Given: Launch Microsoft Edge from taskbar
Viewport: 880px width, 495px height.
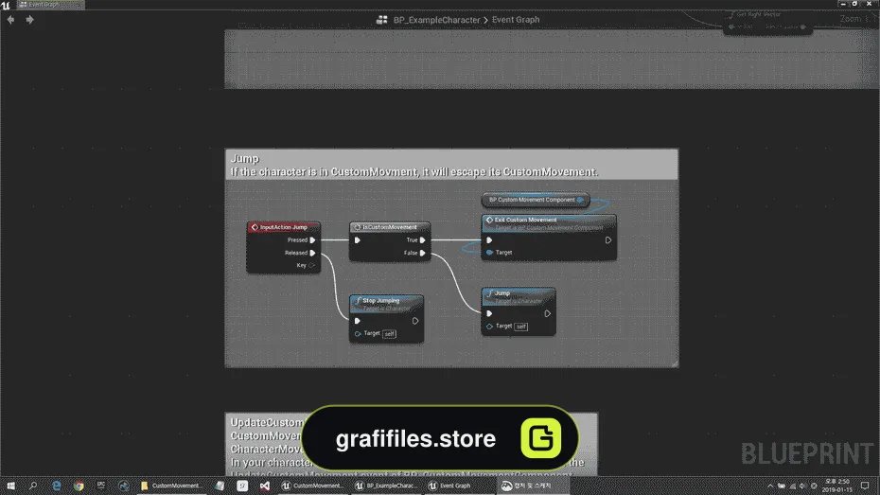Looking at the screenshot, I should [x=56, y=486].
